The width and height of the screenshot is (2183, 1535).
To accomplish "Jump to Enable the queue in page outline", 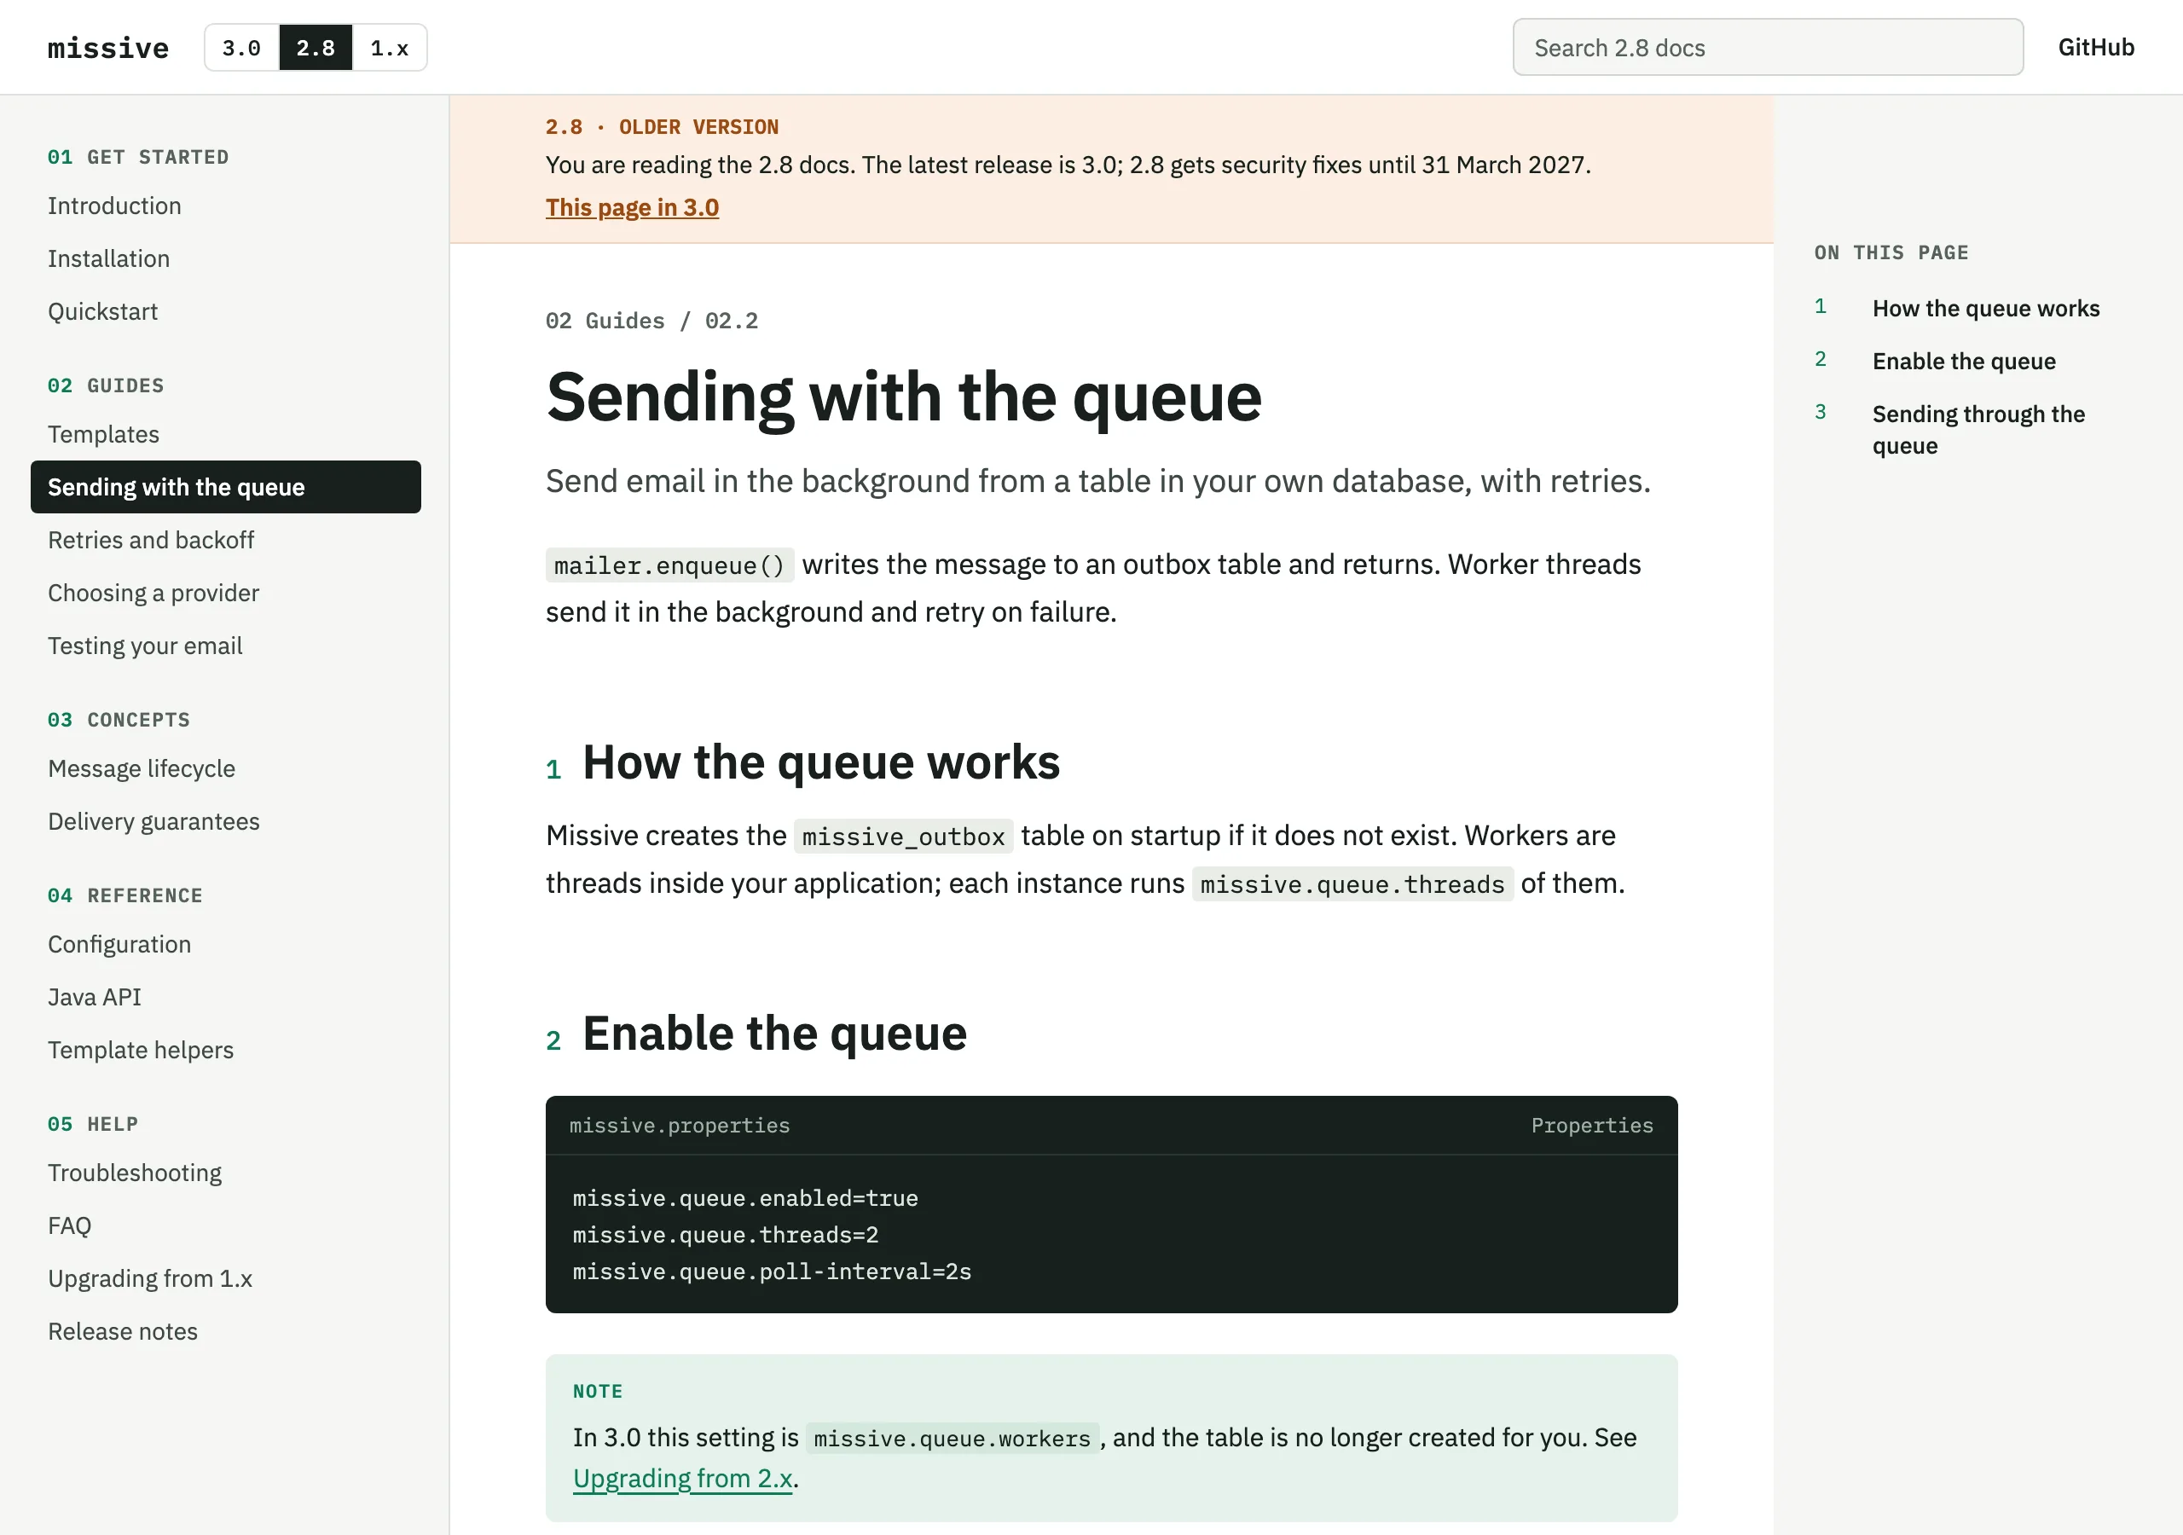I will 1963,362.
